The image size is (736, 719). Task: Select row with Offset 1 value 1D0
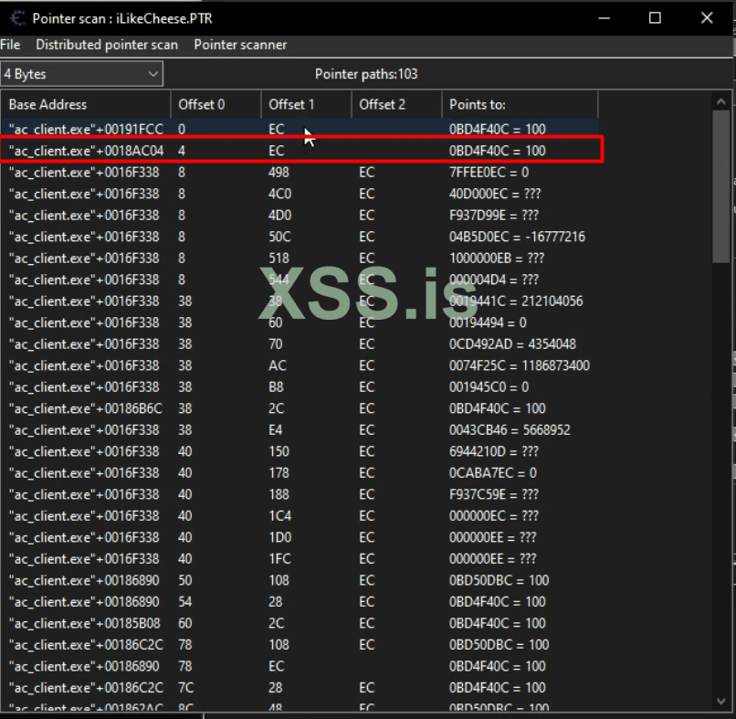pyautogui.click(x=300, y=538)
